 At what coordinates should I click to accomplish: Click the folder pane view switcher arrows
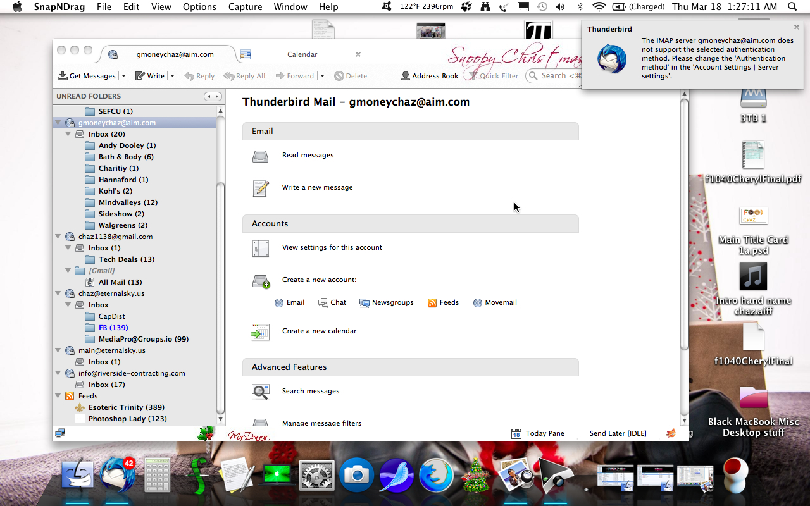(213, 96)
